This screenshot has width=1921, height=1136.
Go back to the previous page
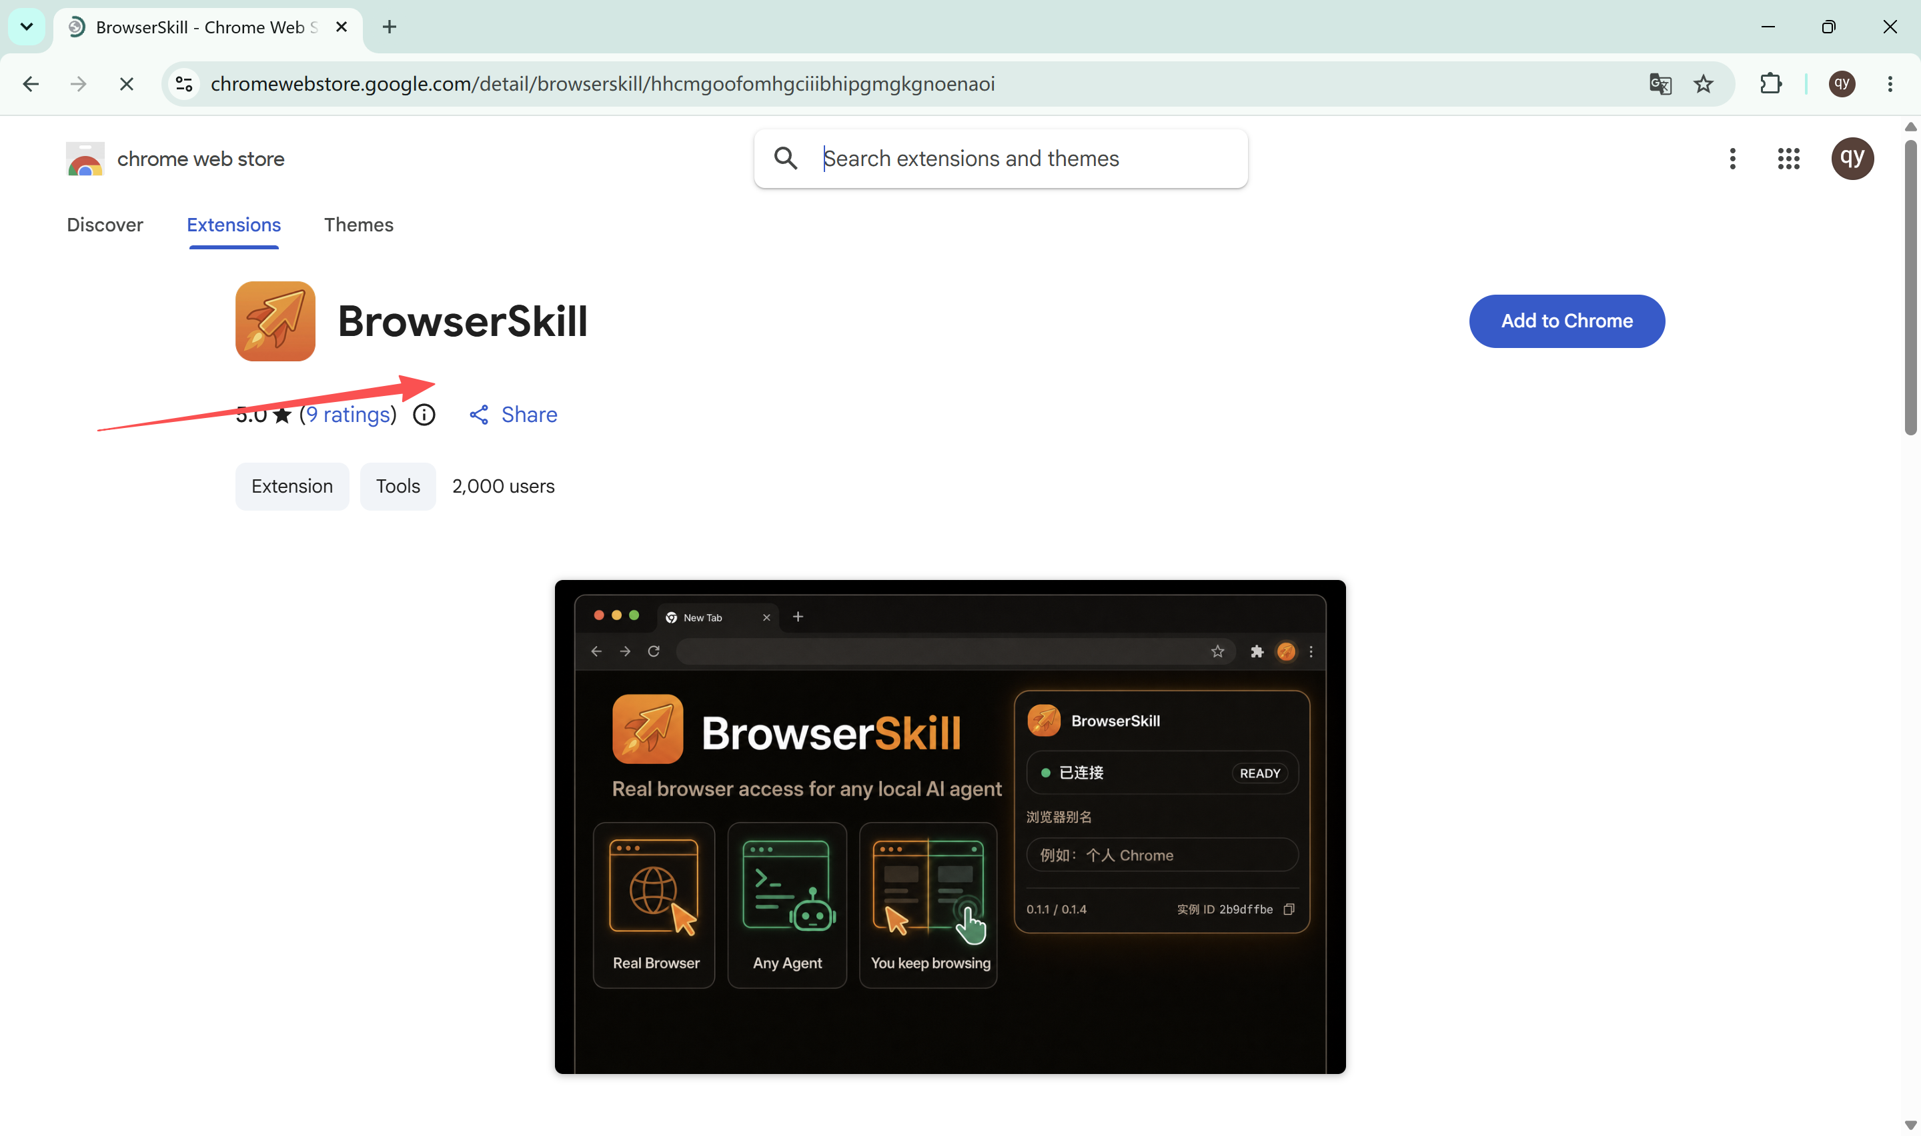(x=31, y=83)
